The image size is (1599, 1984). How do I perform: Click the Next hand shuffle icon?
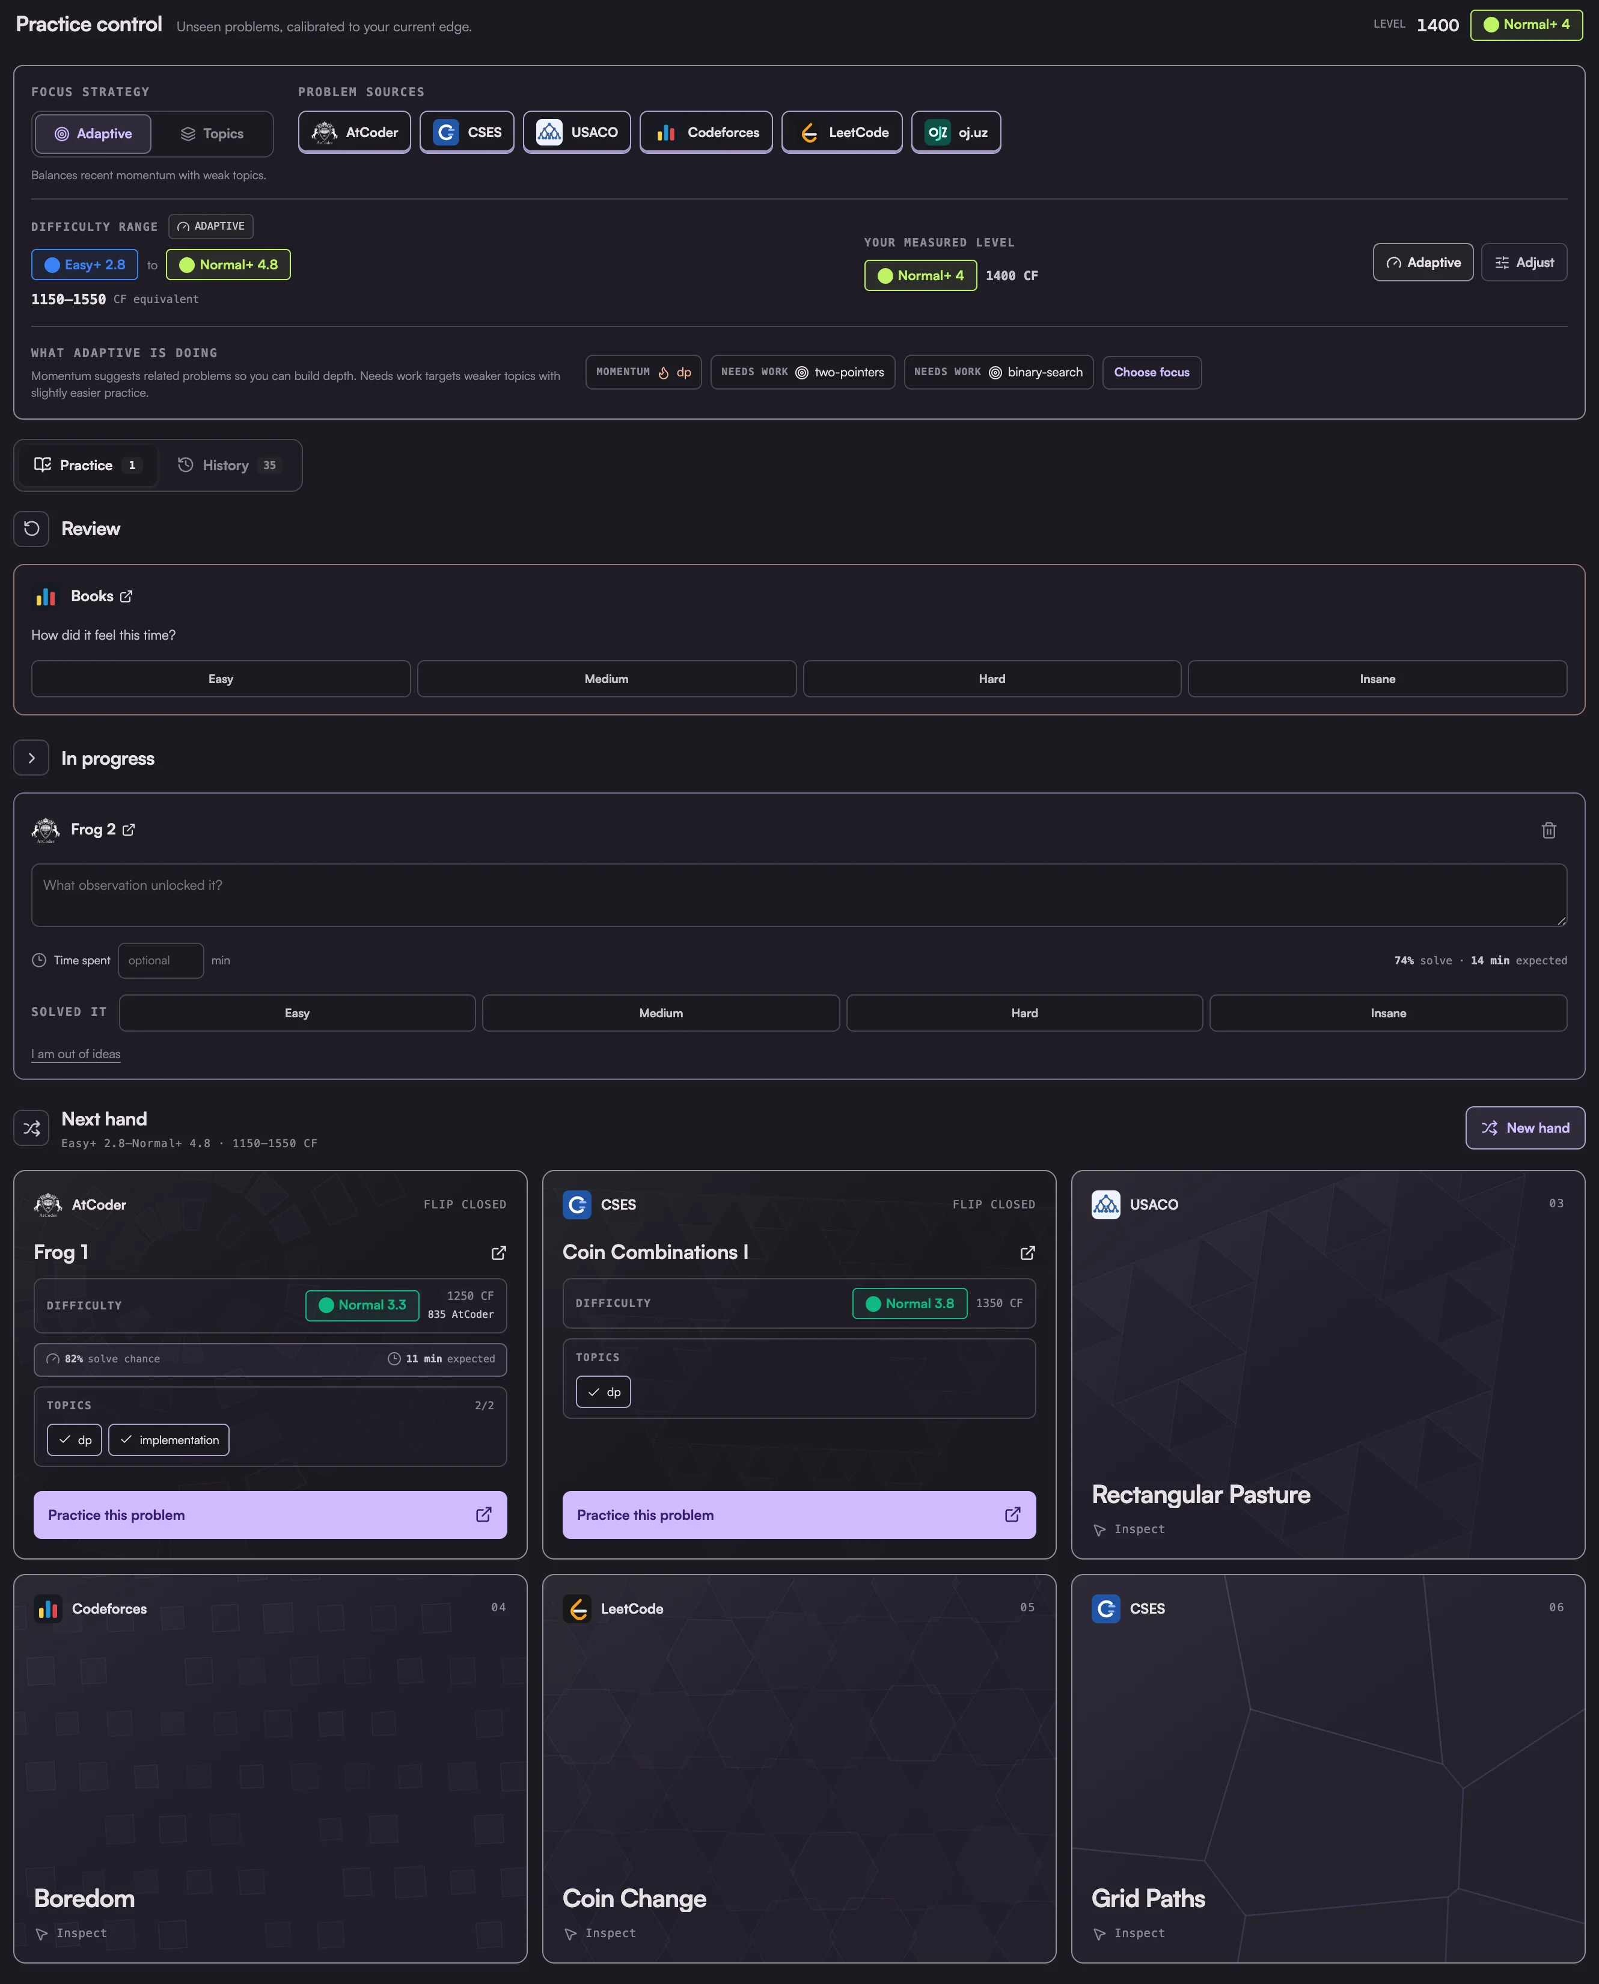[31, 1128]
